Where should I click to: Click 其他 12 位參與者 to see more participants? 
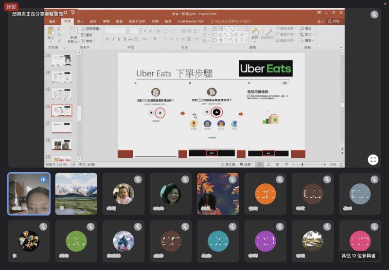(358, 255)
